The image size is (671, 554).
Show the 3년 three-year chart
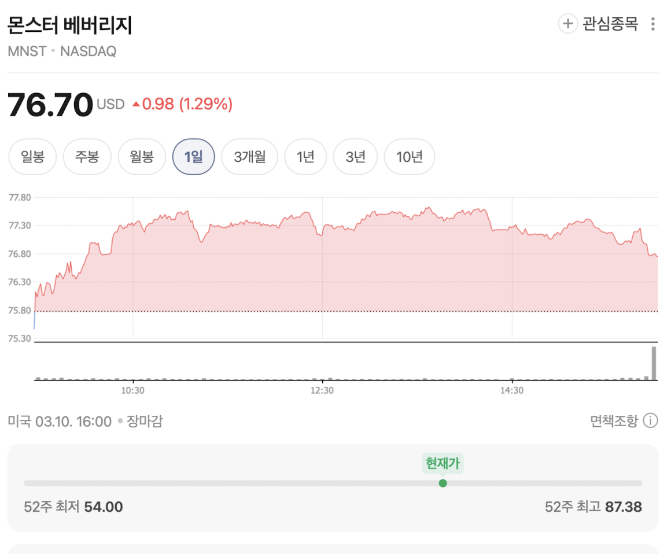click(x=355, y=157)
